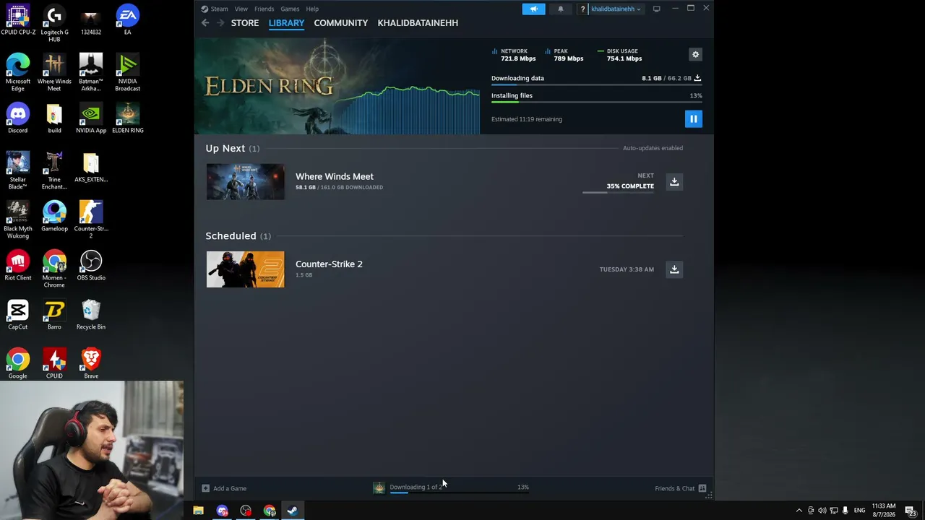The image size is (925, 520).
Task: Open Windows notification center
Action: point(911,511)
